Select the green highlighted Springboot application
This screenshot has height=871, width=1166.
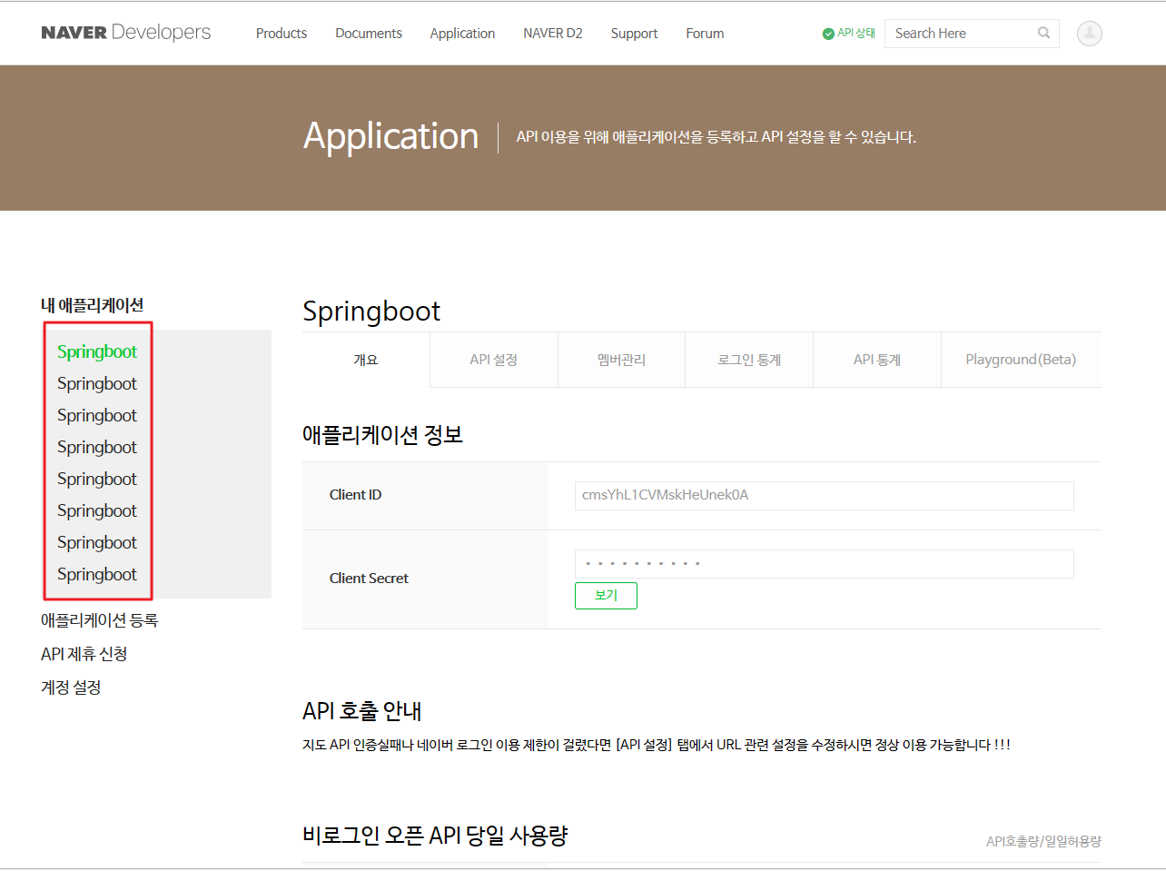tap(97, 351)
